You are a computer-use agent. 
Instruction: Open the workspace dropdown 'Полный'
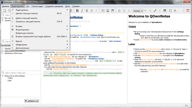tap(138, 11)
